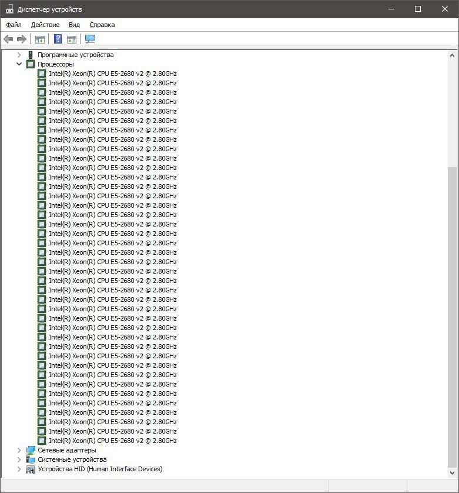Toggle the show/hide action pane icon
This screenshot has height=493, width=459.
(x=72, y=39)
